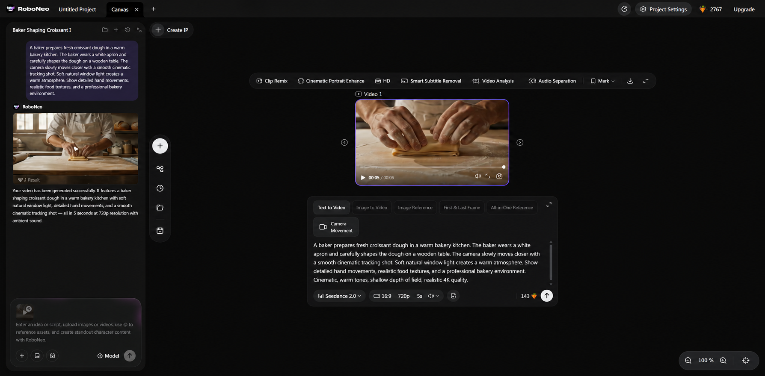Click the reference frame icon next to audio settings
765x376 pixels.
454,296
